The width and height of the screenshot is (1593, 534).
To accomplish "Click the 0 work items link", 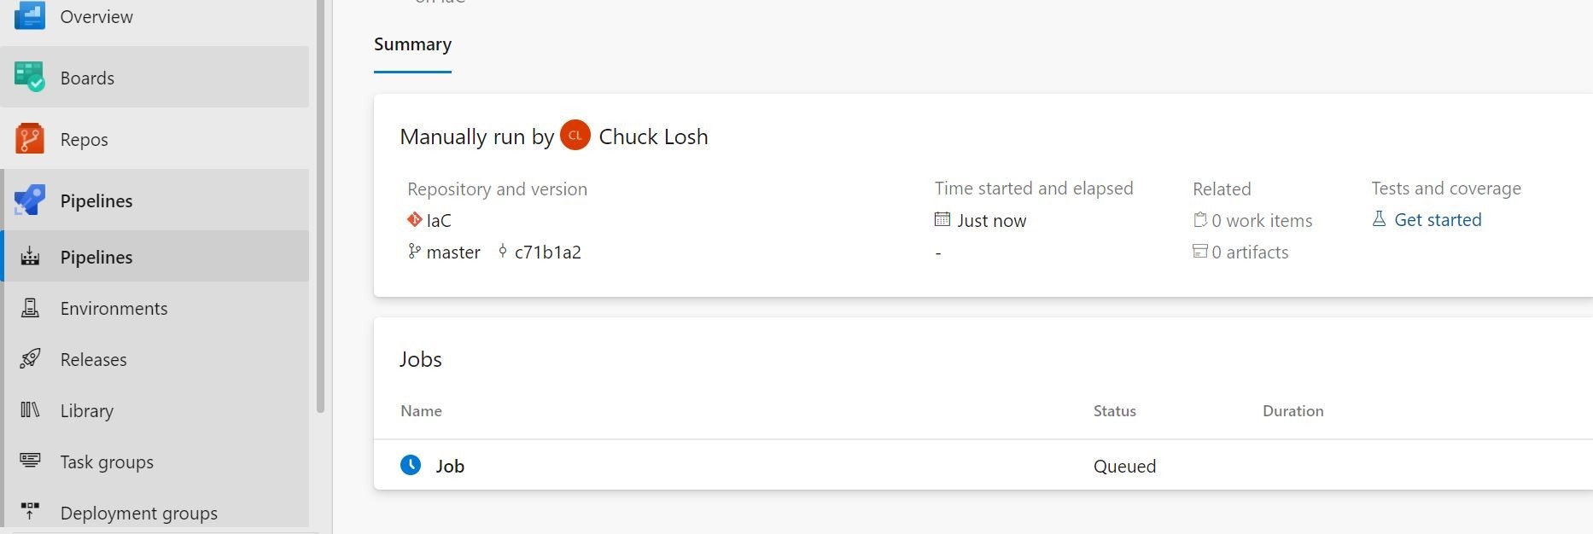I will coord(1261,220).
